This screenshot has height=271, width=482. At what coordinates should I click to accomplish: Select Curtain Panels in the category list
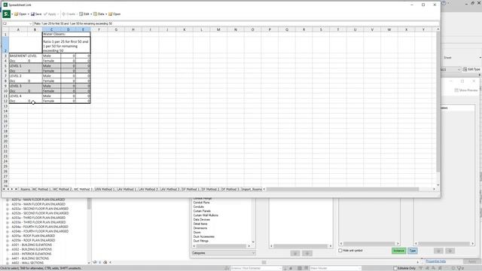click(202, 211)
